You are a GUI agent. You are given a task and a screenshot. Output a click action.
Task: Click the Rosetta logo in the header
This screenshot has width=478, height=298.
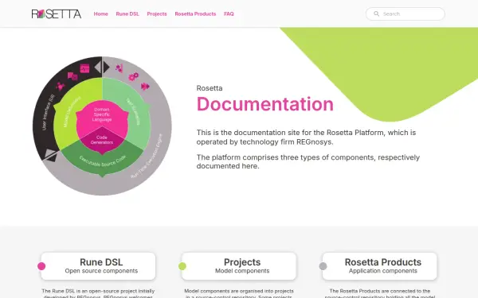(x=57, y=14)
